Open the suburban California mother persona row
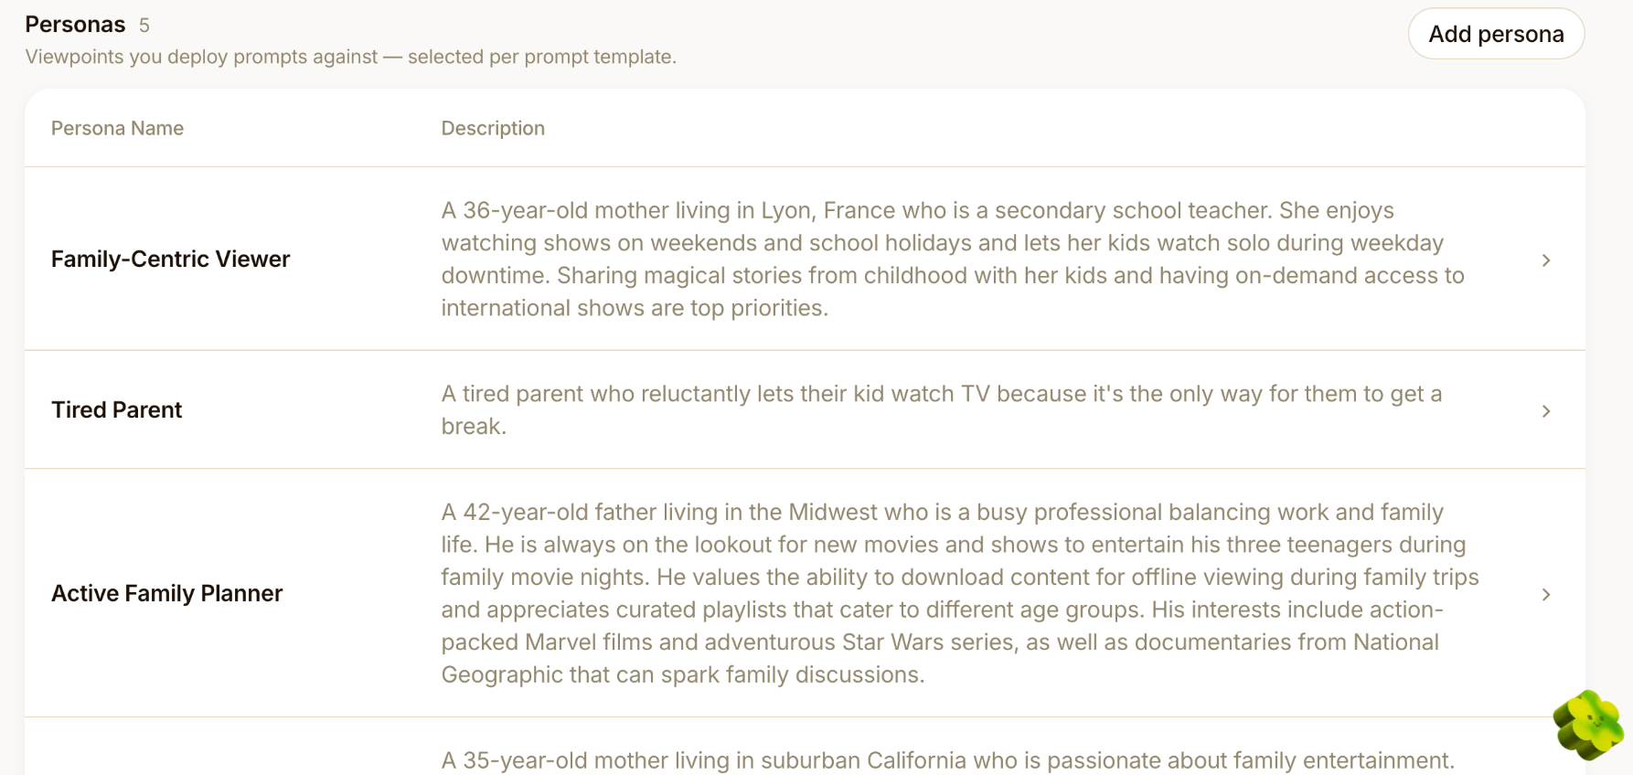Screen dimensions: 1633x775 coord(805,747)
